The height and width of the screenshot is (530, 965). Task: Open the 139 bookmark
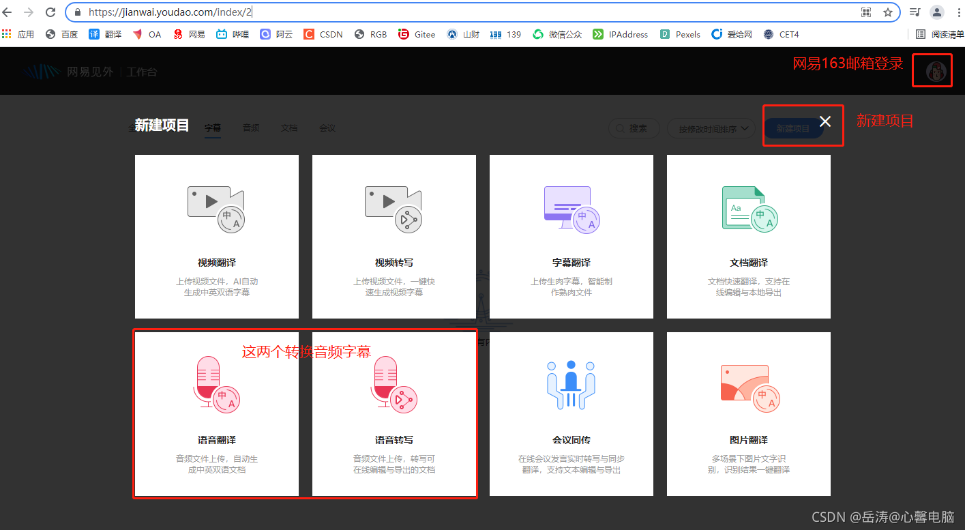click(506, 34)
